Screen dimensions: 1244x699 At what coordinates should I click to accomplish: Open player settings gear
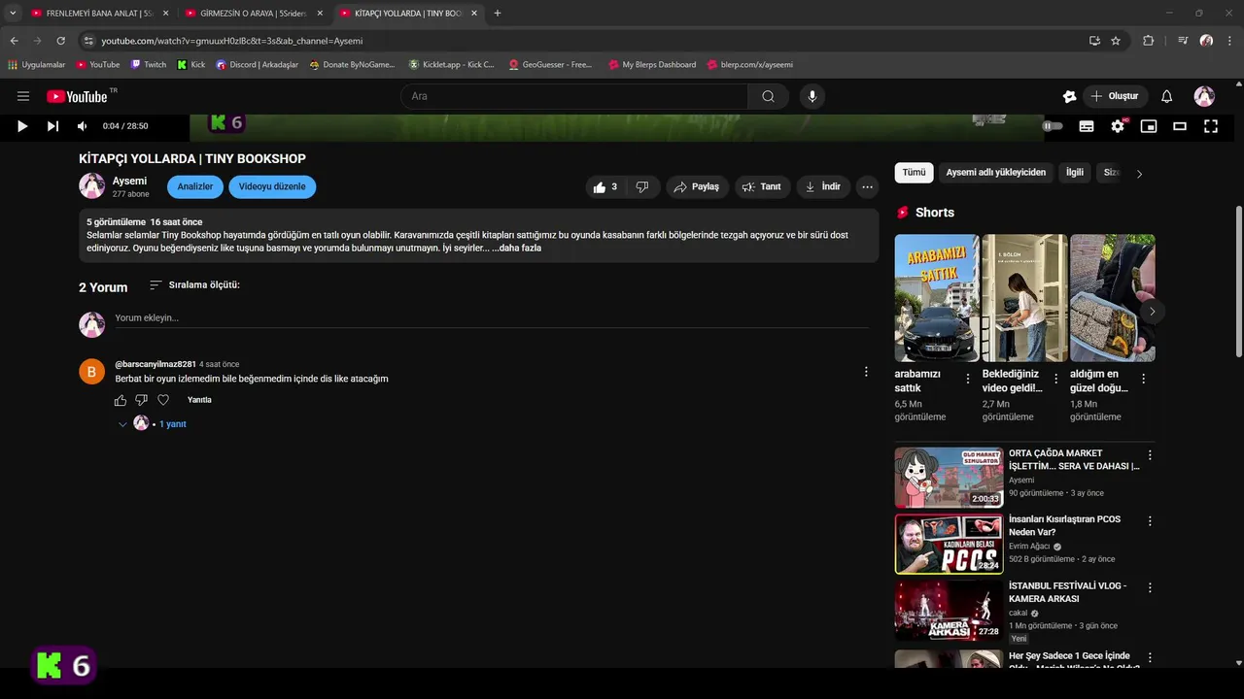click(x=1118, y=126)
